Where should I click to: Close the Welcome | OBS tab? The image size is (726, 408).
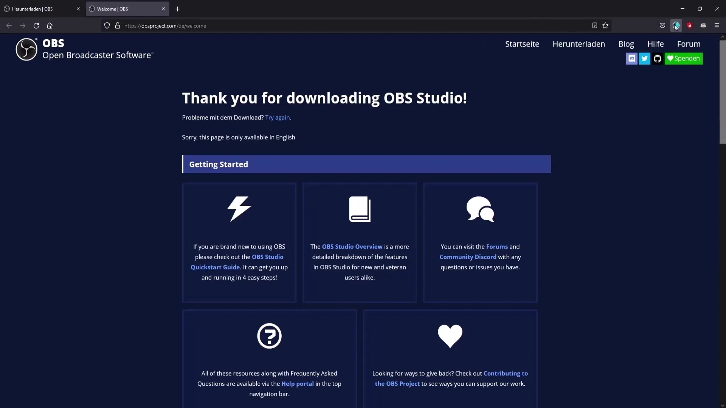coord(163,9)
